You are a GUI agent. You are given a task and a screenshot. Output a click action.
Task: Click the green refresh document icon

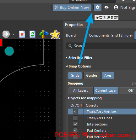click(32, 34)
